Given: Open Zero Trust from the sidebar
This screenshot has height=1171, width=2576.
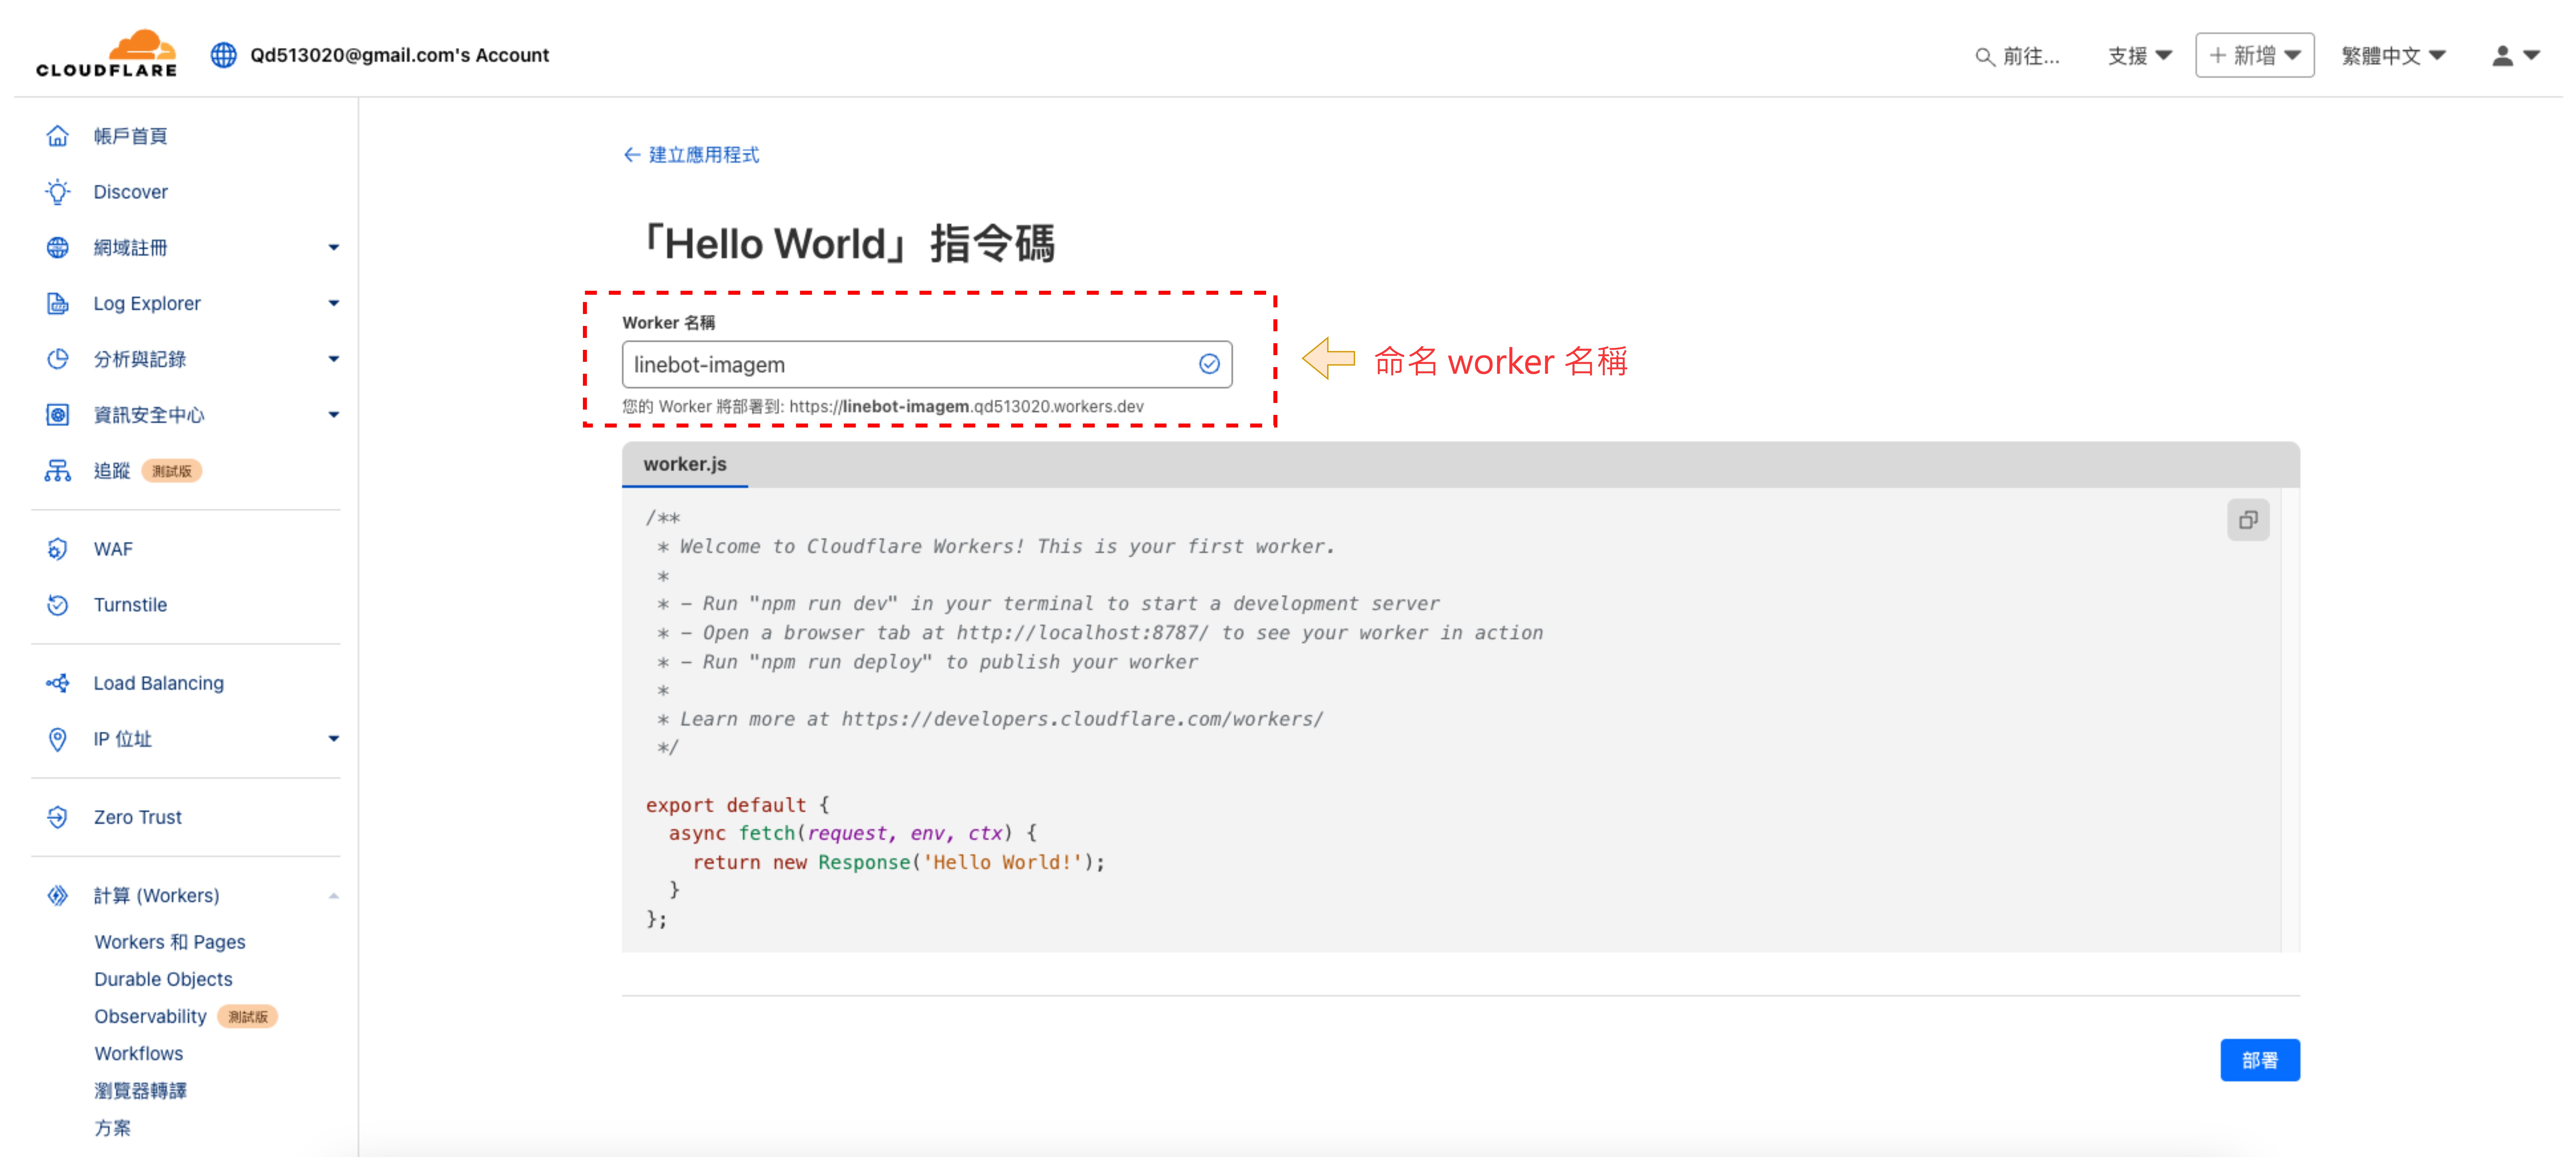Looking at the screenshot, I should pos(137,817).
